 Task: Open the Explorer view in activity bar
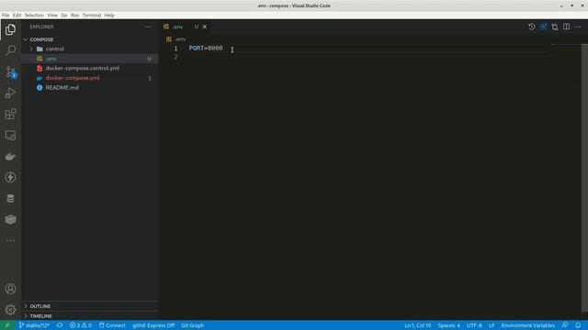tap(10, 29)
